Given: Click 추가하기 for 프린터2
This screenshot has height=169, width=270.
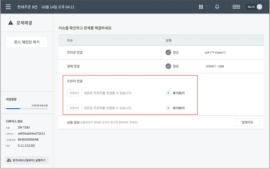Looking at the screenshot, I should pyautogui.click(x=179, y=108).
